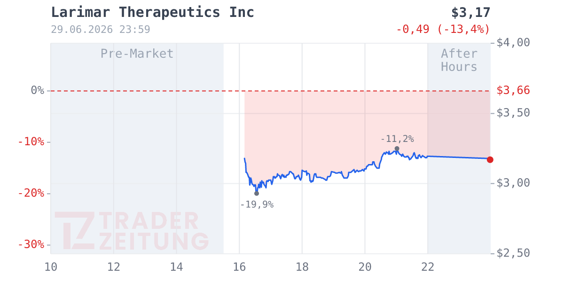Click the 29.06.2026 23:59 timestamp
This screenshot has width=564, height=282.
(101, 30)
